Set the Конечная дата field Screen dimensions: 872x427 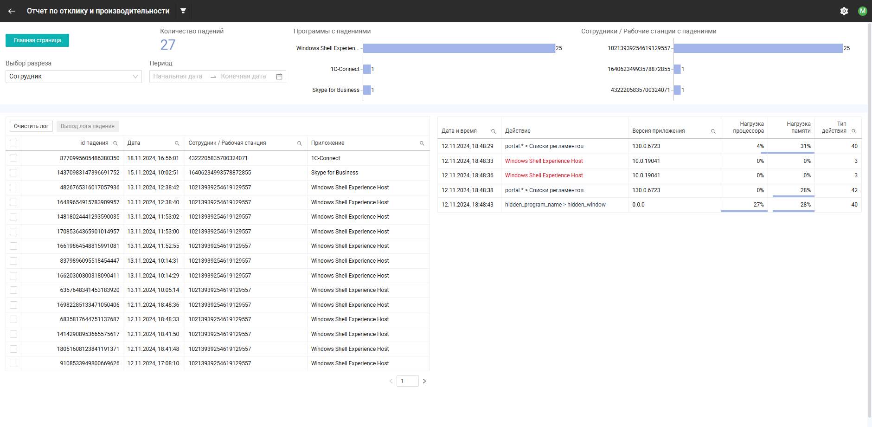point(244,77)
